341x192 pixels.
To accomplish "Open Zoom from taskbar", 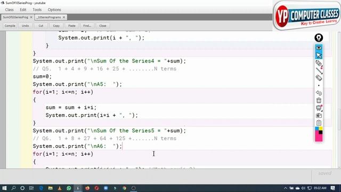I will pyautogui.click(x=105, y=188).
